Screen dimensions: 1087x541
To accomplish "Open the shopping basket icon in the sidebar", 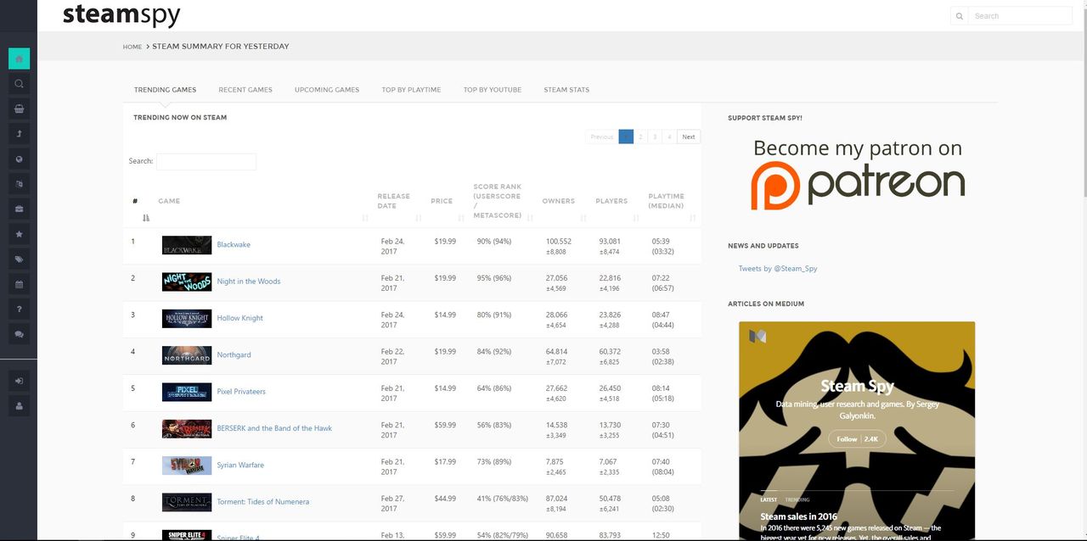I will pos(19,109).
